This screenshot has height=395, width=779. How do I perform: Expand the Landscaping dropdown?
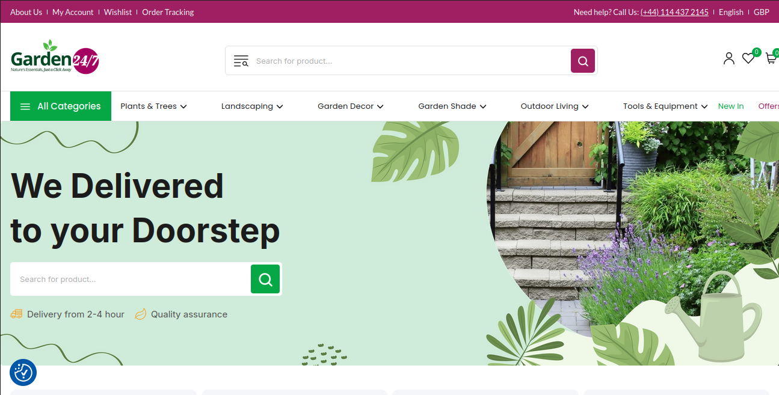pos(252,106)
